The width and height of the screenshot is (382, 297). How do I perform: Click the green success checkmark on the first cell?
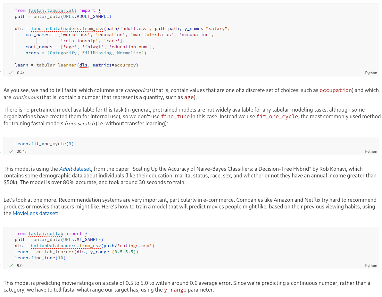11,73
